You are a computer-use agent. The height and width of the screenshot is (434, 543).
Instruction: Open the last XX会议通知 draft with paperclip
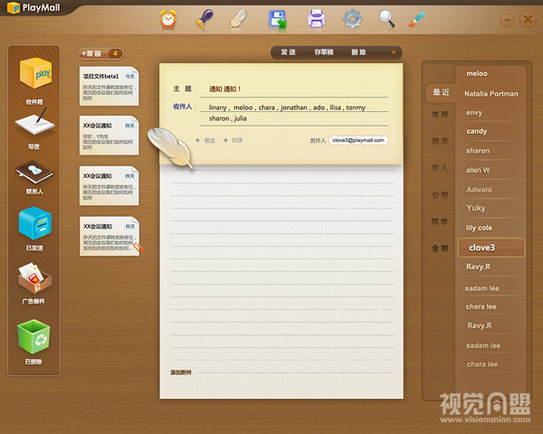110,236
